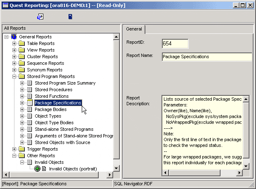The width and height of the screenshot is (256, 189).
Task: Click the All Reports panel header
Action: click(61, 28)
